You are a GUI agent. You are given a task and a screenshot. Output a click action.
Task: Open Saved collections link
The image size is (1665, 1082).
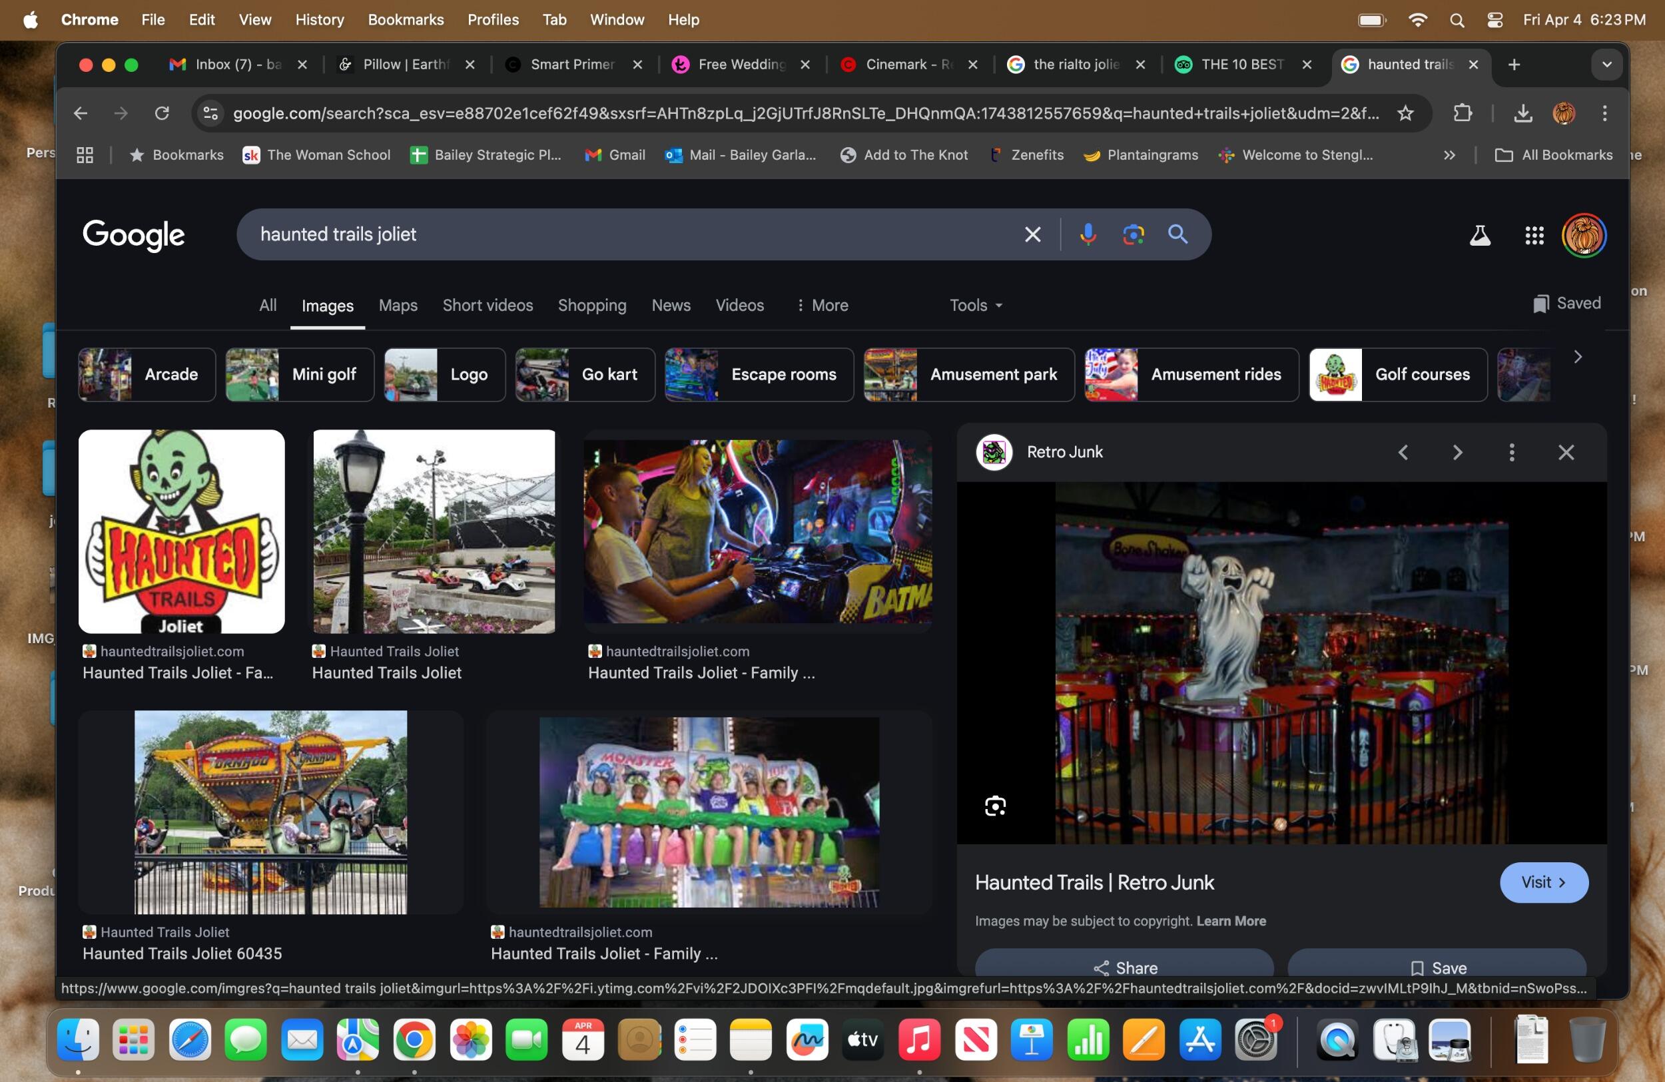[1566, 304]
